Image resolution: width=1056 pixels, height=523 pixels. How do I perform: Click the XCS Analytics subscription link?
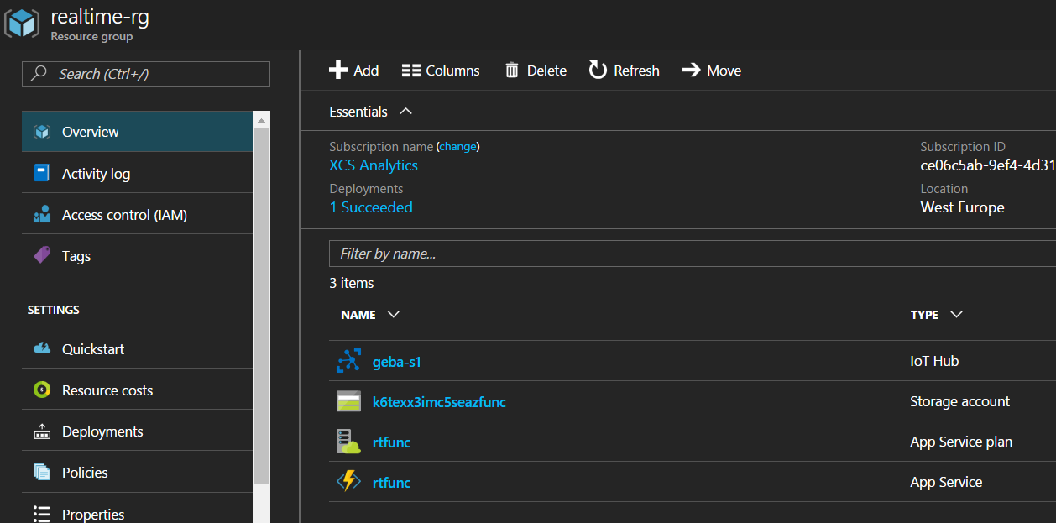pos(374,165)
